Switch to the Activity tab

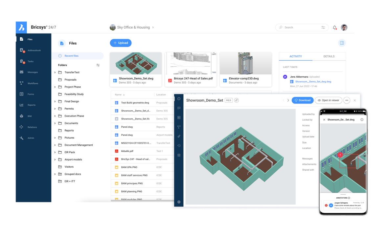tap(295, 56)
